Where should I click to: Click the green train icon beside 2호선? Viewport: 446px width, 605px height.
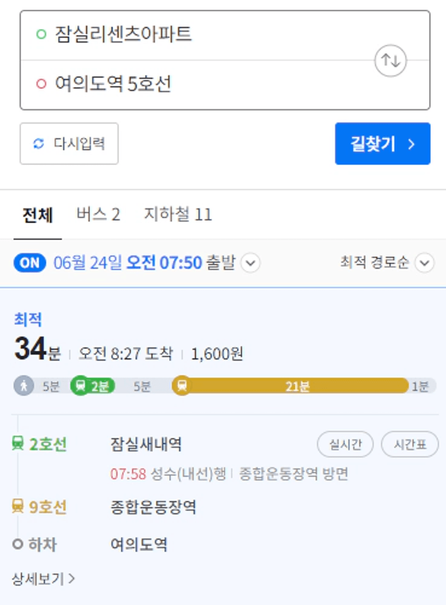18,444
